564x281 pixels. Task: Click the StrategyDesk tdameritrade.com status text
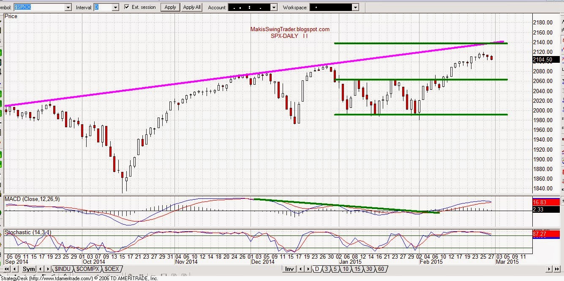point(79,278)
